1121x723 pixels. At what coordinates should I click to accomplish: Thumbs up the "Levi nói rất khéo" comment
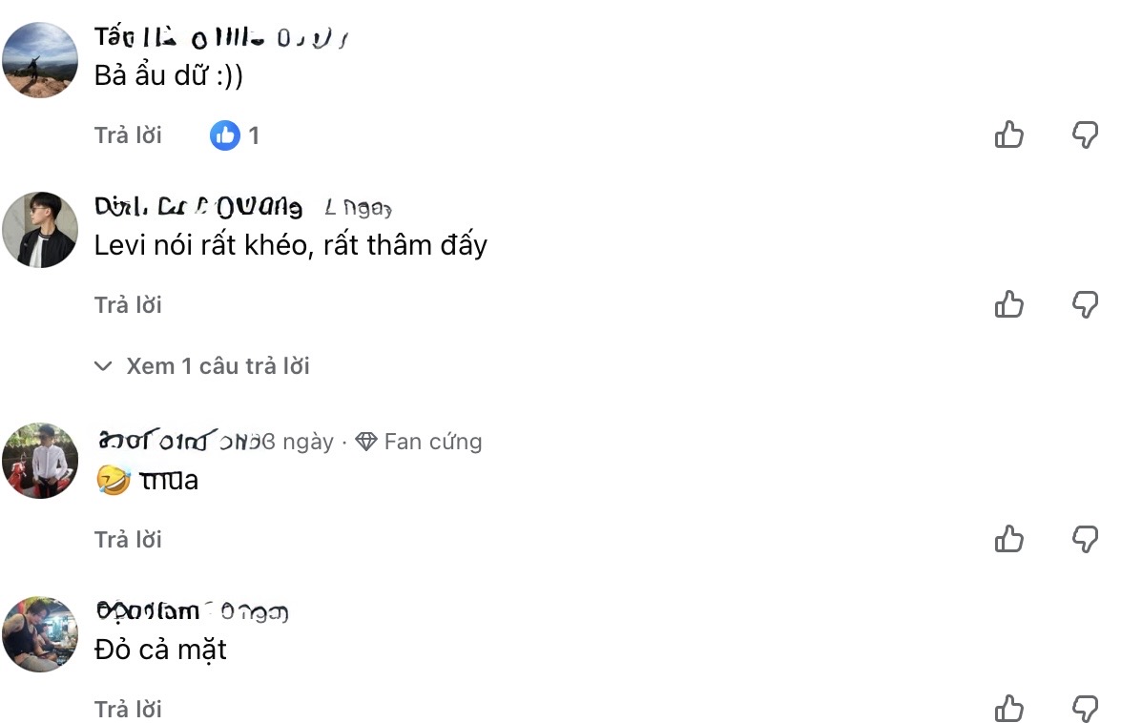[x=1008, y=304]
